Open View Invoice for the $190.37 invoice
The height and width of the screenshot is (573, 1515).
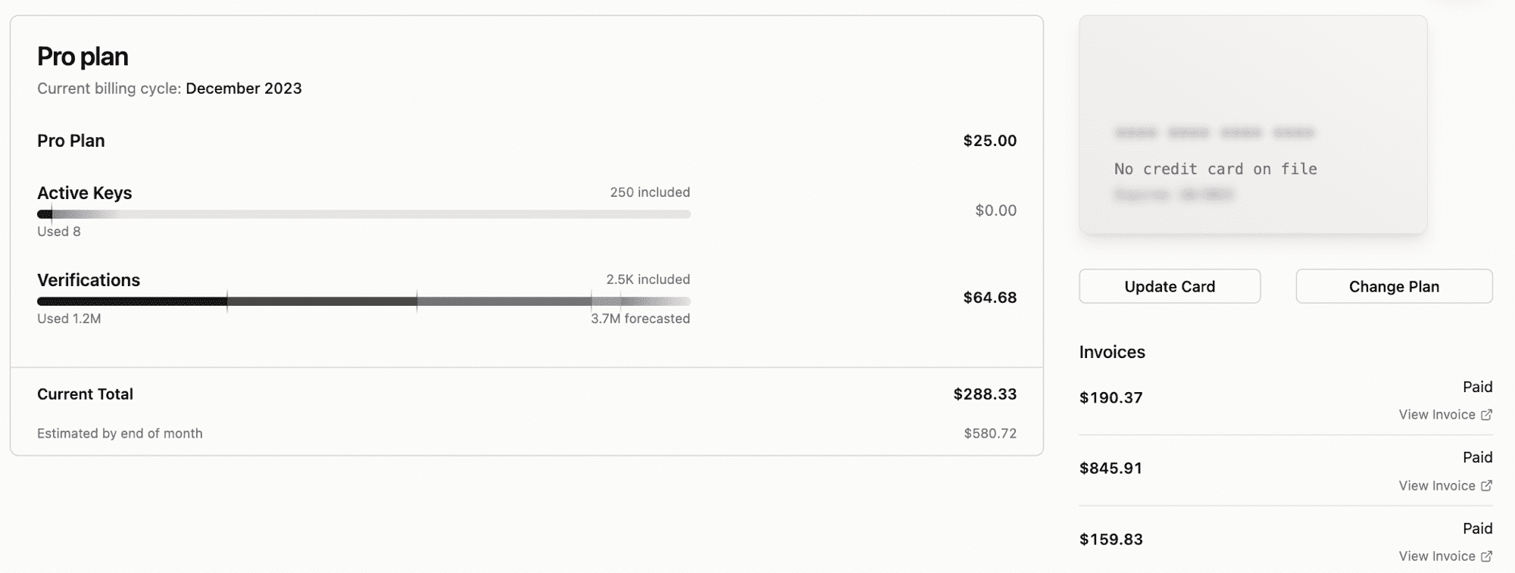pos(1438,414)
